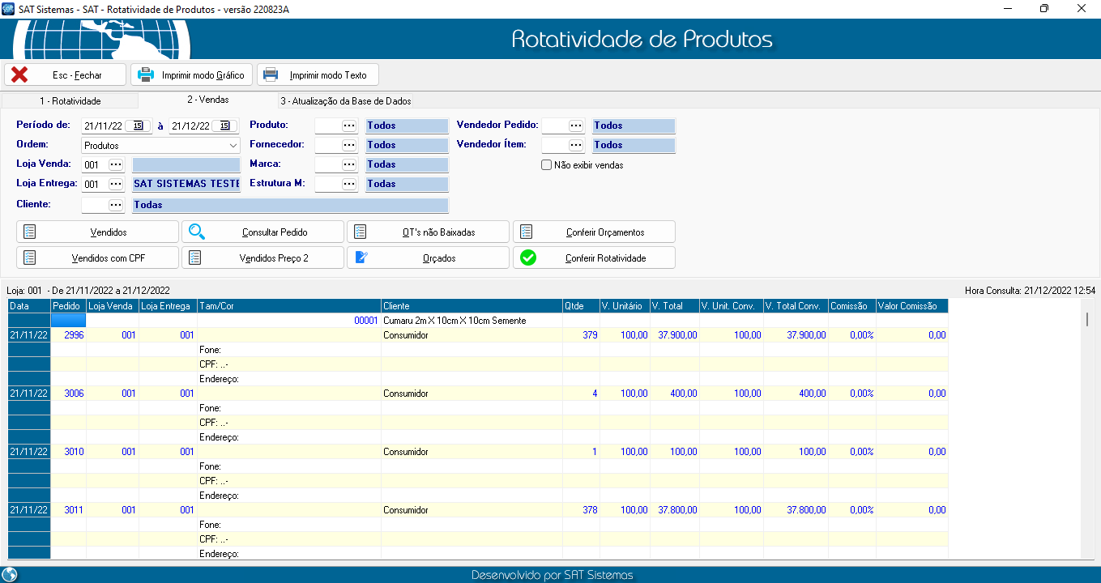Open calendar picker for end date 21/12/22
The height and width of the screenshot is (583, 1101).
(226, 126)
